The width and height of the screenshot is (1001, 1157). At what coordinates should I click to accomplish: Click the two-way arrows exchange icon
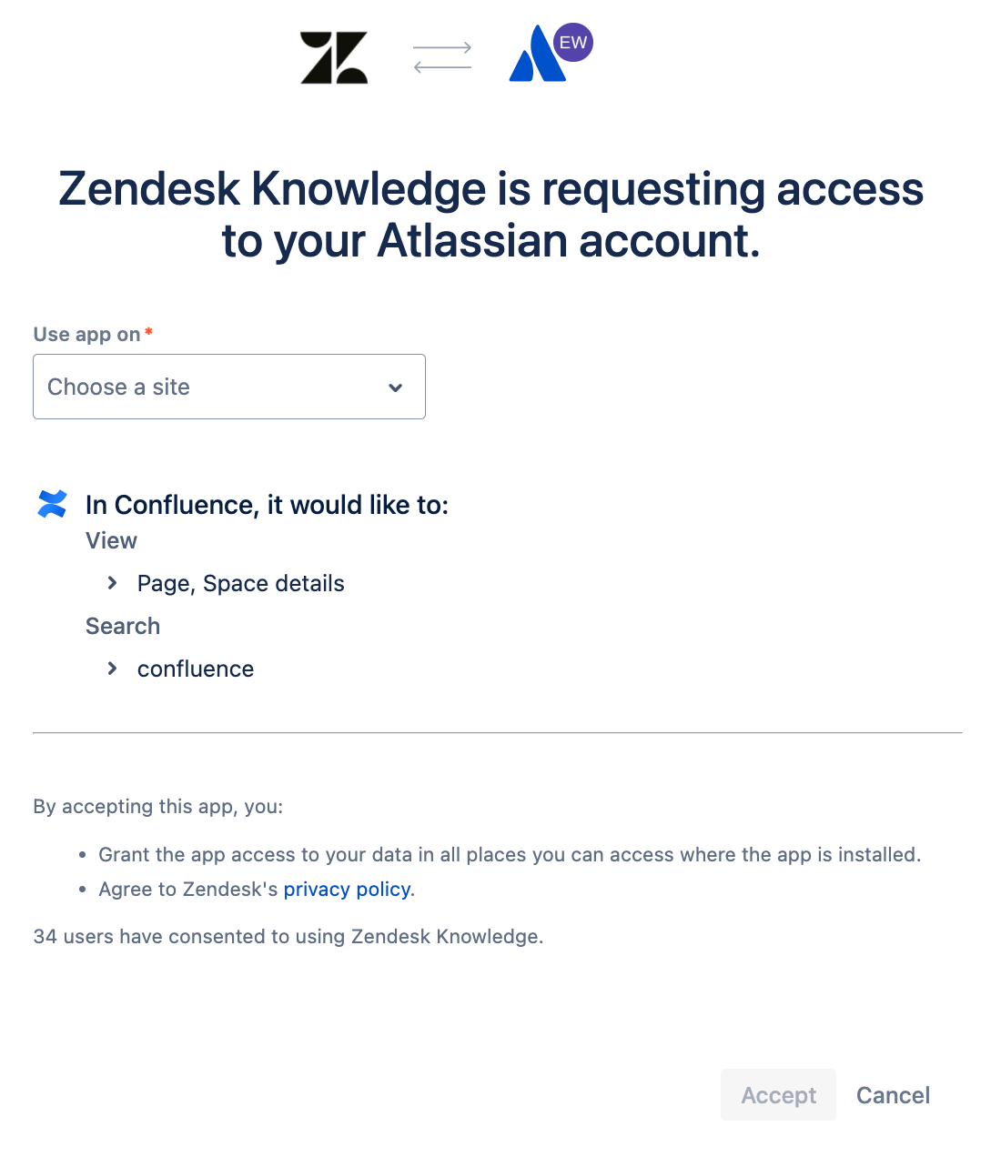pyautogui.click(x=442, y=57)
